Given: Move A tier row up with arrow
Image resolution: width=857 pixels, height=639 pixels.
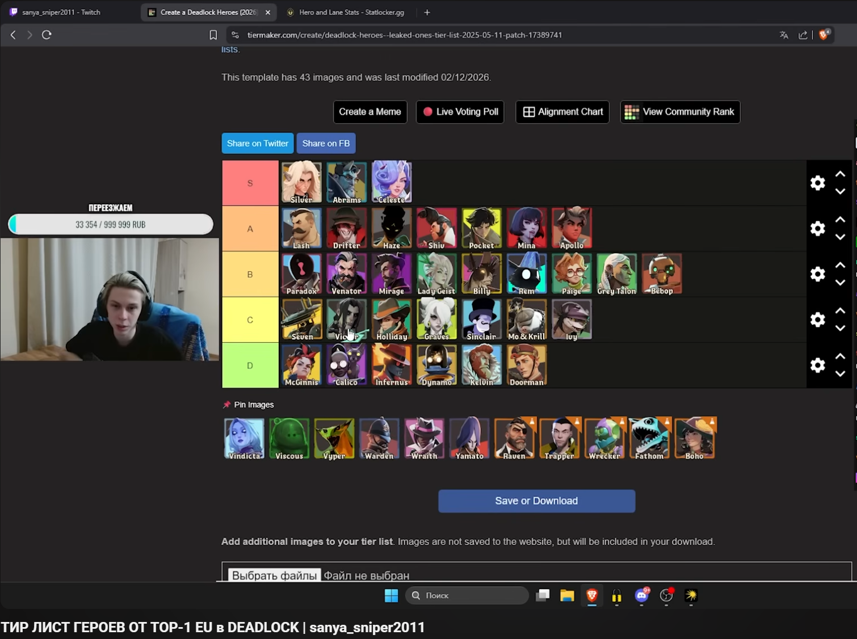Looking at the screenshot, I should 841,220.
